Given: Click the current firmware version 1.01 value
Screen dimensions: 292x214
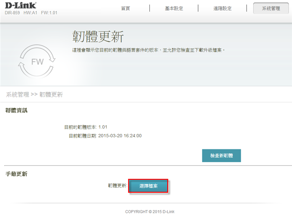Looking at the screenshot, I should pos(103,127).
